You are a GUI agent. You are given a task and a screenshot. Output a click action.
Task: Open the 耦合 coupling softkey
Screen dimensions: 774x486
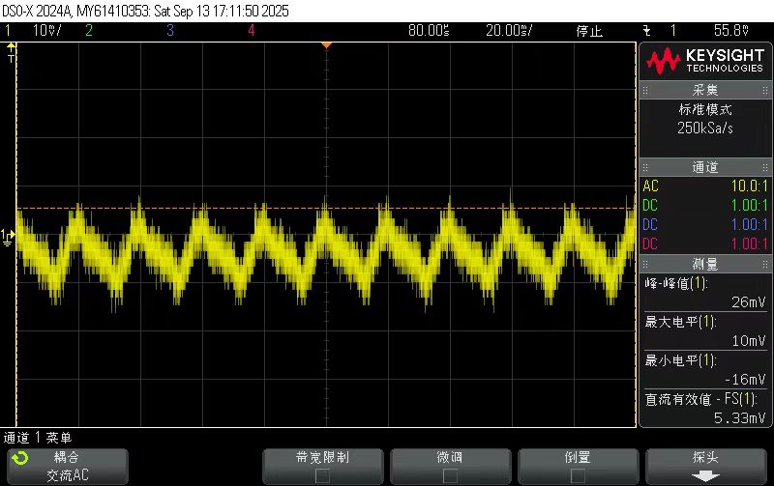(x=68, y=467)
